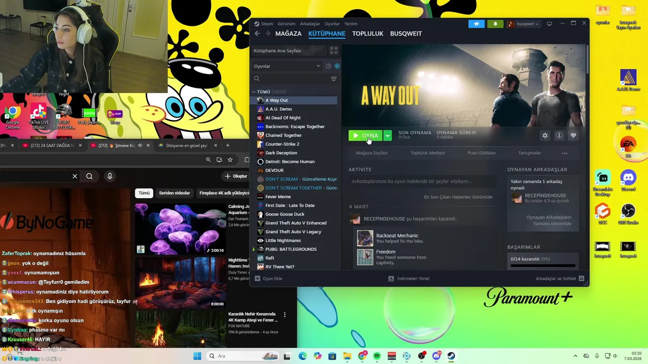Switch to the TOPLULUK tab
The height and width of the screenshot is (364, 648).
coord(368,33)
